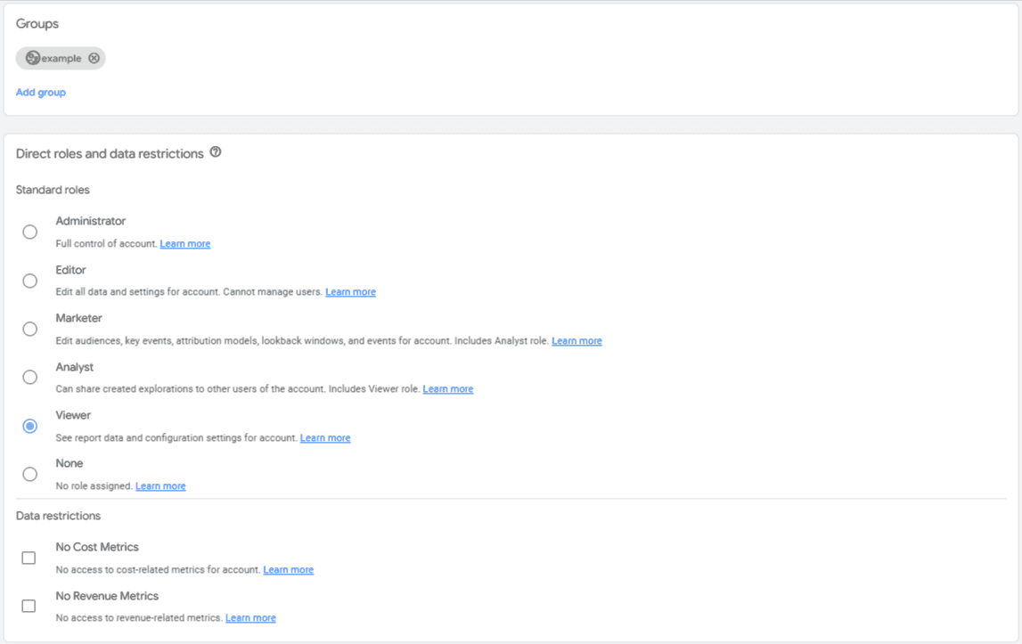
Task: Open Learn more for revenue-related metrics
Action: pyautogui.click(x=250, y=618)
